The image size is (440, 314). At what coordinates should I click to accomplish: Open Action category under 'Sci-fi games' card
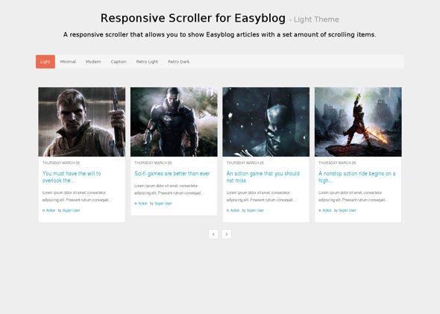142,204
